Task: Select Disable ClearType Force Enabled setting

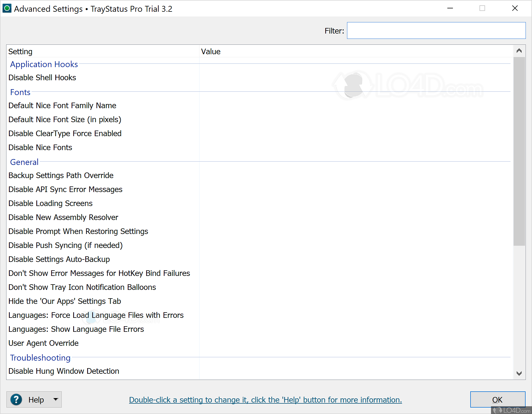Action: pyautogui.click(x=65, y=133)
